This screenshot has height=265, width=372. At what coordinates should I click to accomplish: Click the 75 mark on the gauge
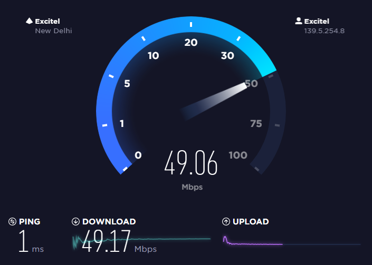coord(256,124)
